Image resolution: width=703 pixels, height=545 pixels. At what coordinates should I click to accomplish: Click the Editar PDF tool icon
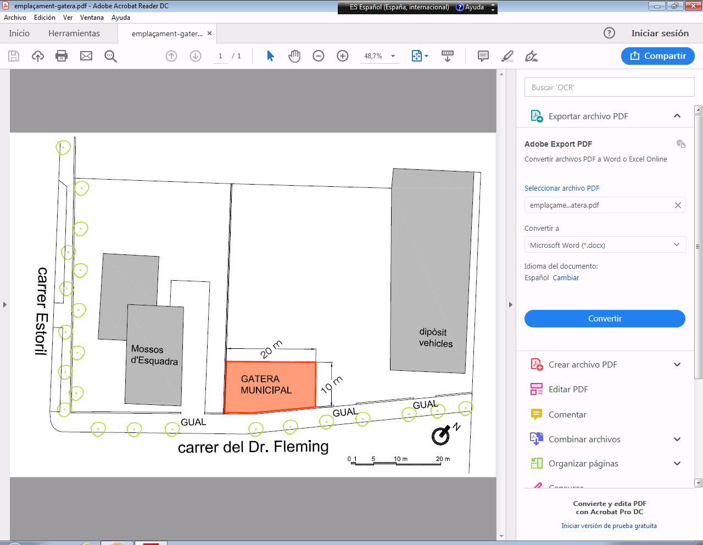[537, 389]
